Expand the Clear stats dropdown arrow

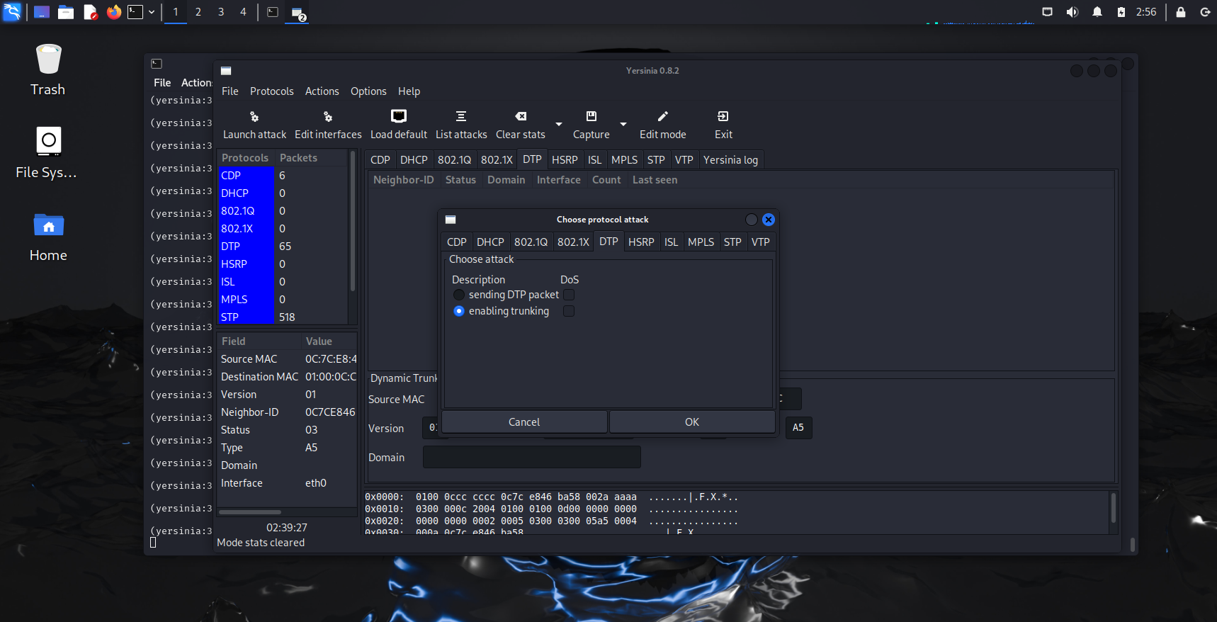(x=559, y=124)
